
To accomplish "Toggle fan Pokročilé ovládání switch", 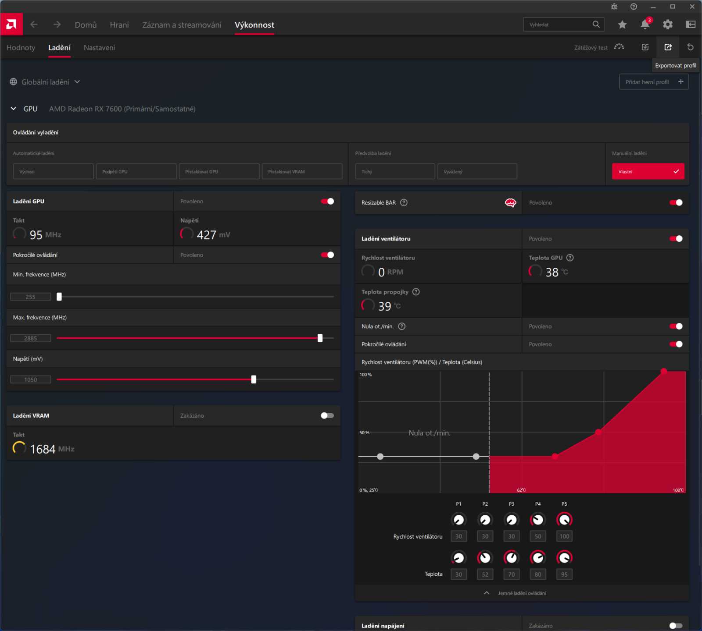I will coord(676,344).
